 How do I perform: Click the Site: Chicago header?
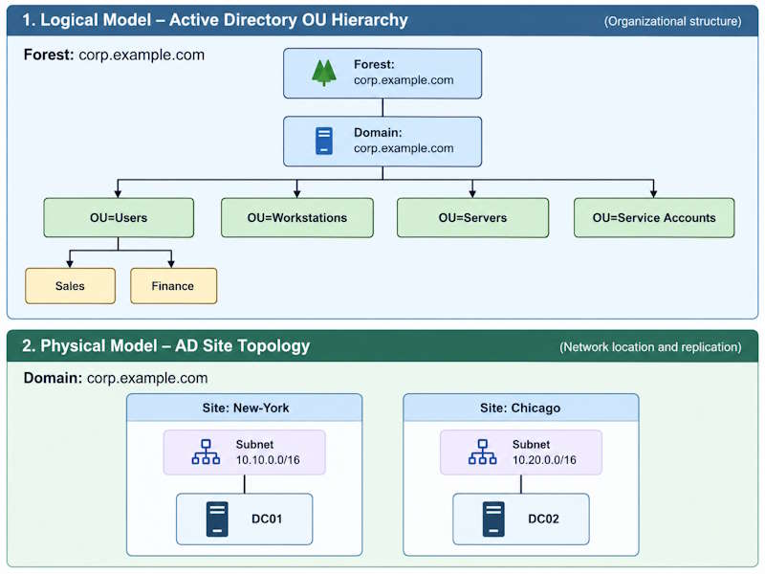tap(521, 408)
